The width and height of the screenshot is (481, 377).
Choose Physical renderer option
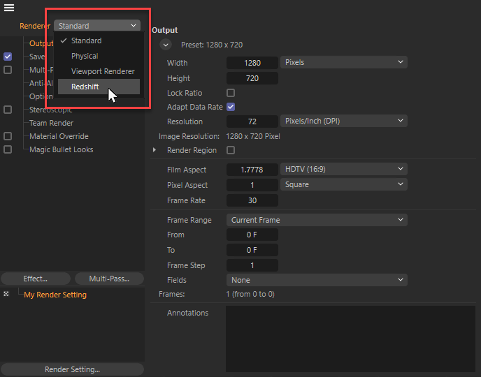pyautogui.click(x=85, y=56)
